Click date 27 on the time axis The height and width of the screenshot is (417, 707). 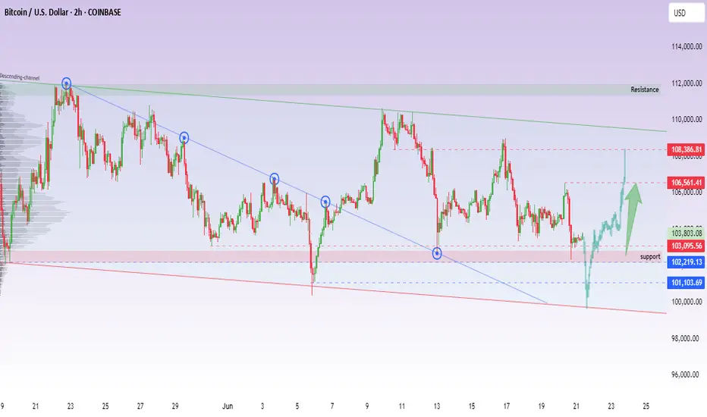click(140, 406)
